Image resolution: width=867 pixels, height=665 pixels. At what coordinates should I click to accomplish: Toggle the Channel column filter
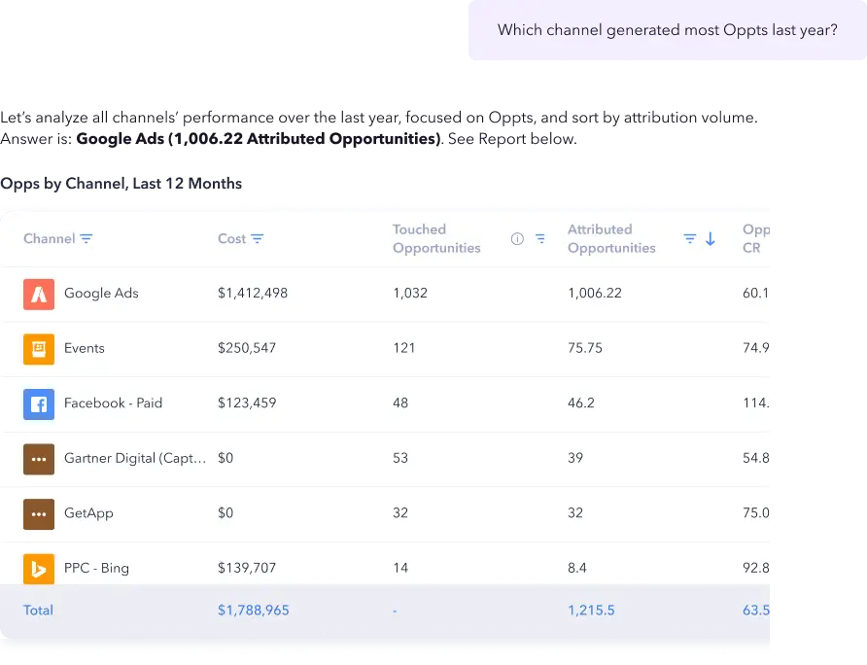tap(86, 238)
